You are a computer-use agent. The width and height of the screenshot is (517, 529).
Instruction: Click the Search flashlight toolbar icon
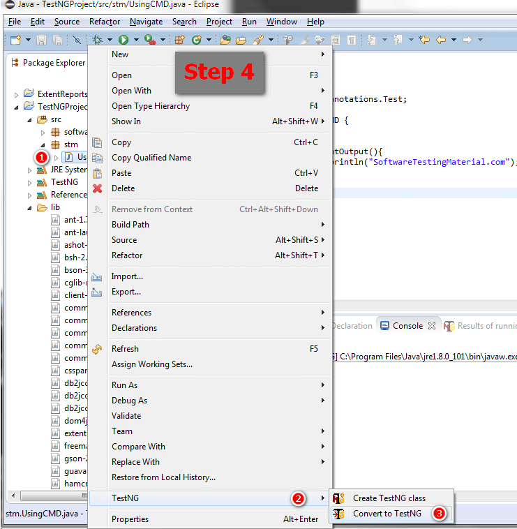coord(258,40)
